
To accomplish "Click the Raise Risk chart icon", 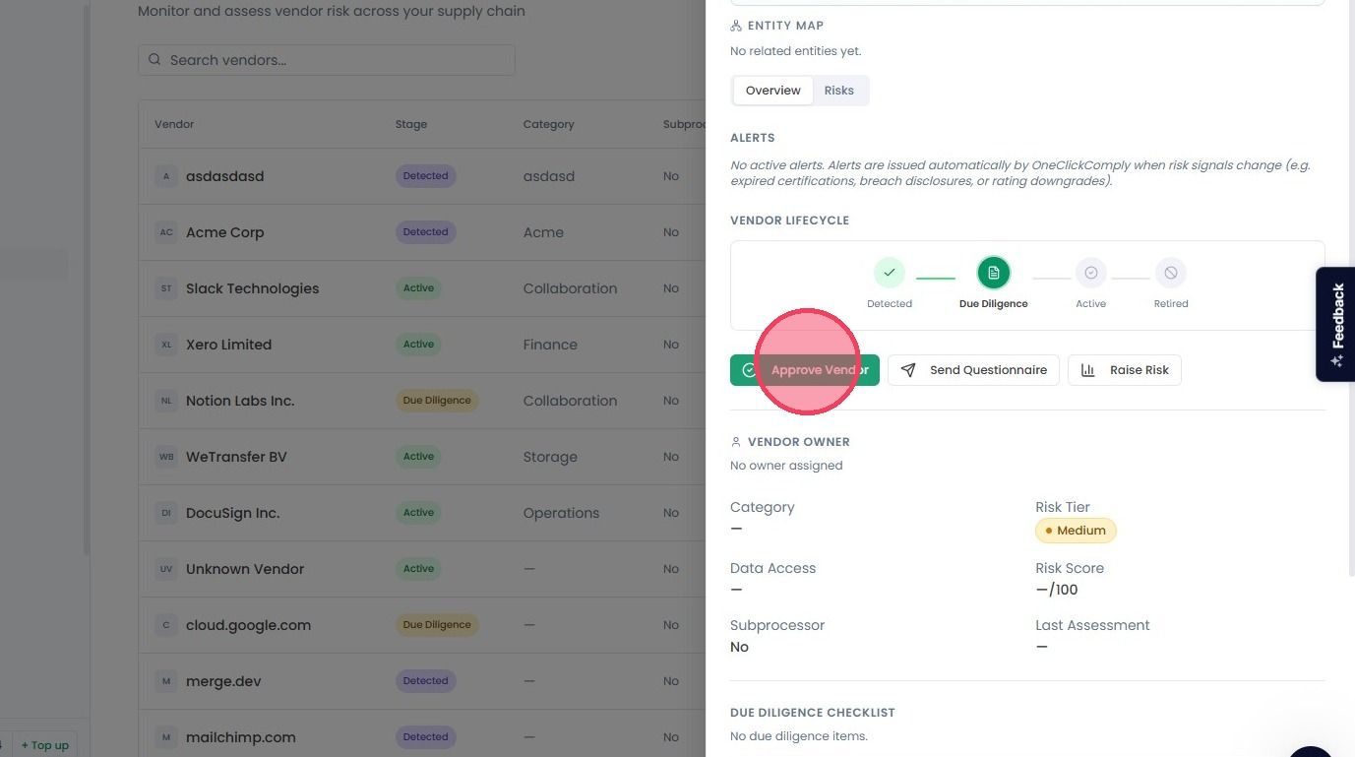I will pyautogui.click(x=1088, y=370).
